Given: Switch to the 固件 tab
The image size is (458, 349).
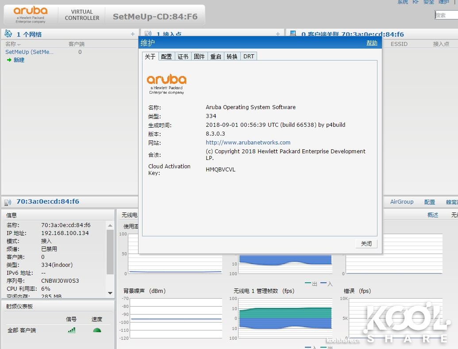Looking at the screenshot, I should [199, 56].
